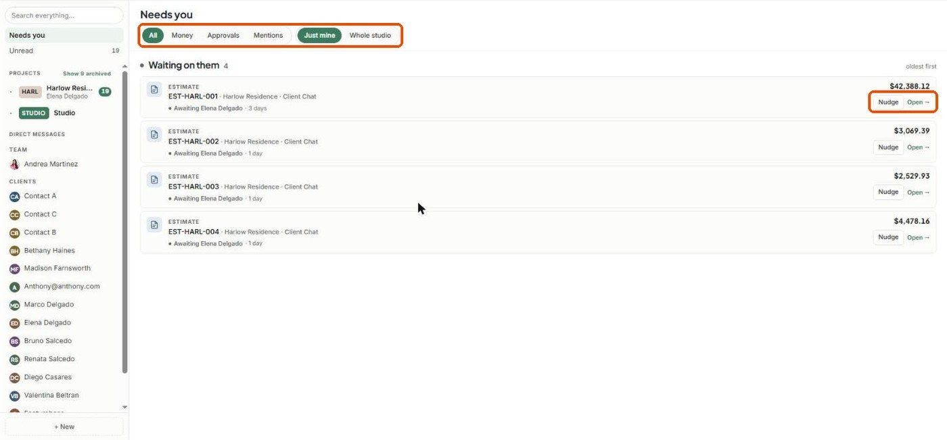Click the avatar next to Anthony@anthony.com
This screenshot has height=440, width=947.
click(x=14, y=287)
